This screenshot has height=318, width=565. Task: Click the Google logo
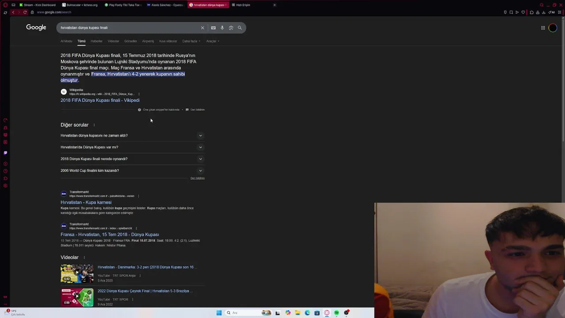pos(36,27)
